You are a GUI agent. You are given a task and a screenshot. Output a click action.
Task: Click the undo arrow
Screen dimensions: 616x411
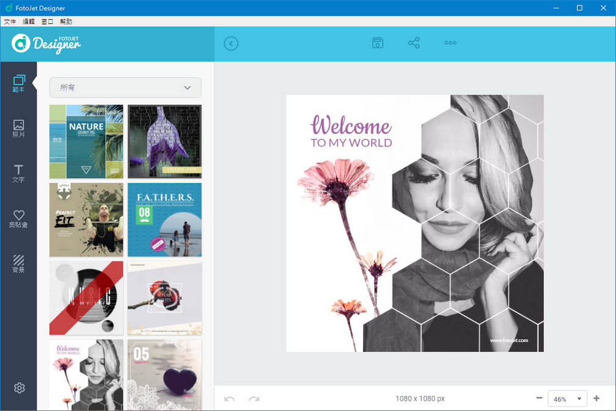coord(230,399)
